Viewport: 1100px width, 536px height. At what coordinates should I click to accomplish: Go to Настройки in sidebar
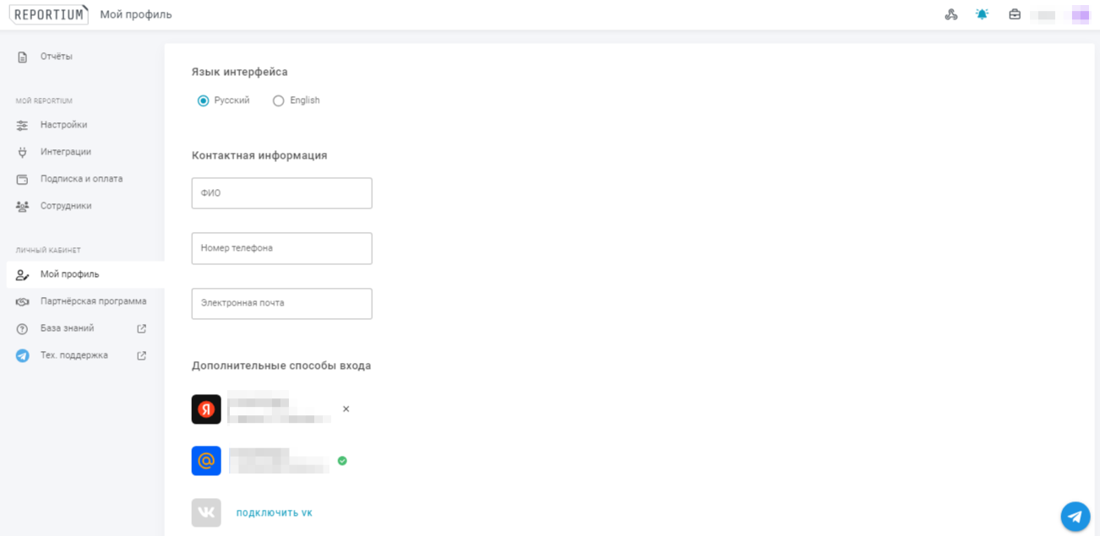(63, 125)
